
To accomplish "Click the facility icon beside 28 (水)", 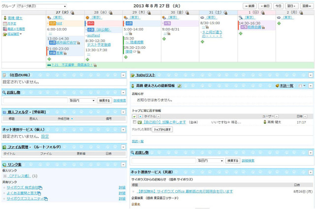I will pos(110,12).
